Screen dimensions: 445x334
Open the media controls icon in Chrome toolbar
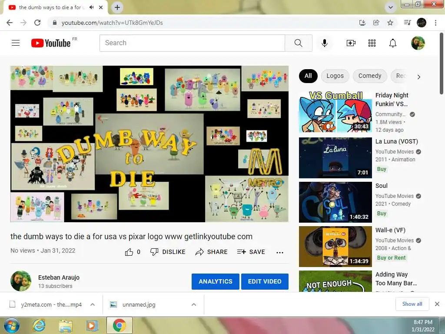[407, 23]
